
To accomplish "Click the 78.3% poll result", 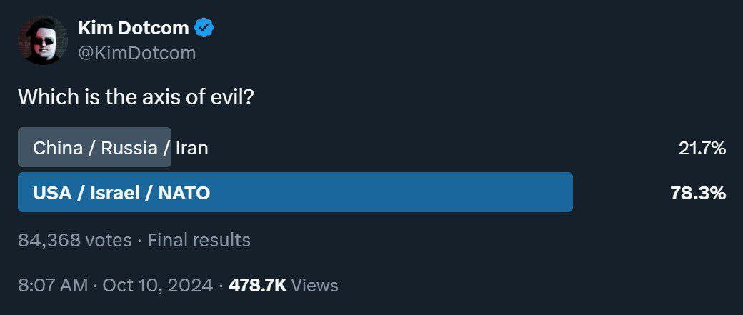I will coord(698,193).
